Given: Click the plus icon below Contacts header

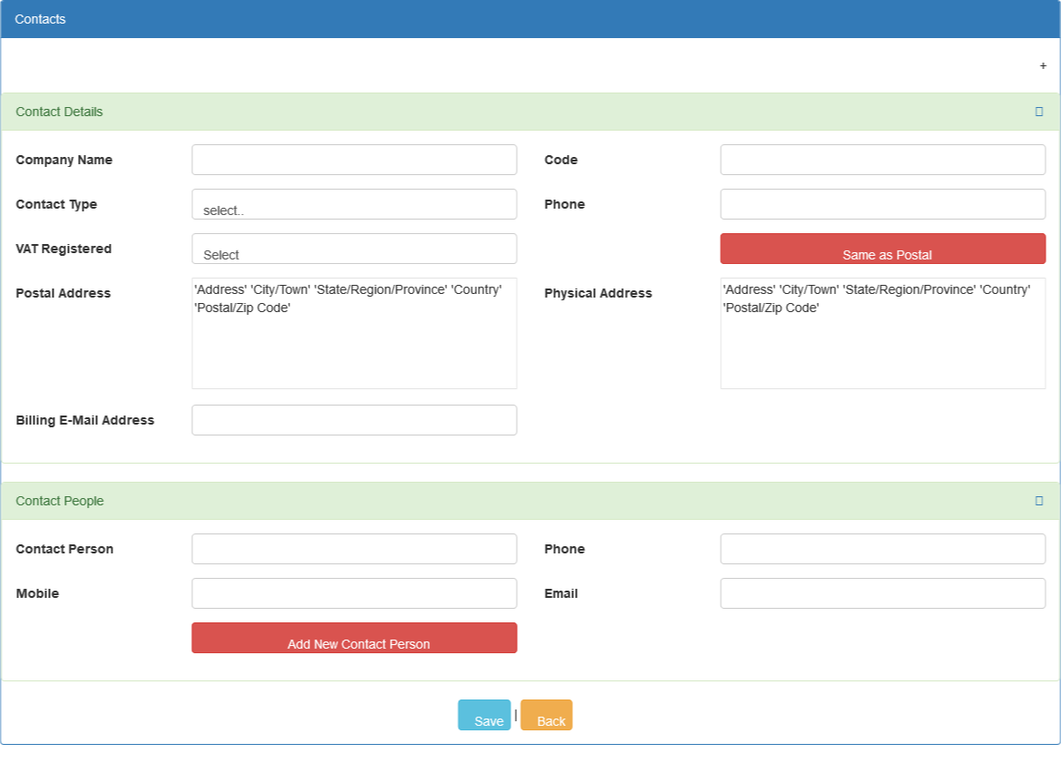Looking at the screenshot, I should [1043, 65].
